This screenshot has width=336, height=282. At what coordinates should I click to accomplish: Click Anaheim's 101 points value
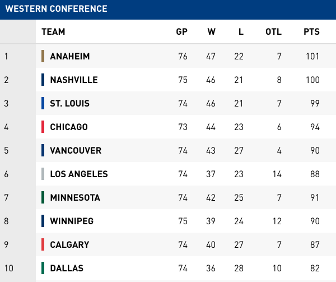(312, 56)
